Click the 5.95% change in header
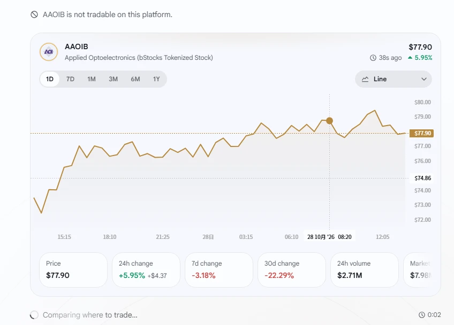This screenshot has height=325, width=454. click(x=423, y=58)
